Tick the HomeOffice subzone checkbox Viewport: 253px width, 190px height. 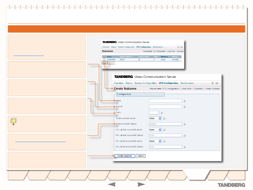click(x=104, y=60)
